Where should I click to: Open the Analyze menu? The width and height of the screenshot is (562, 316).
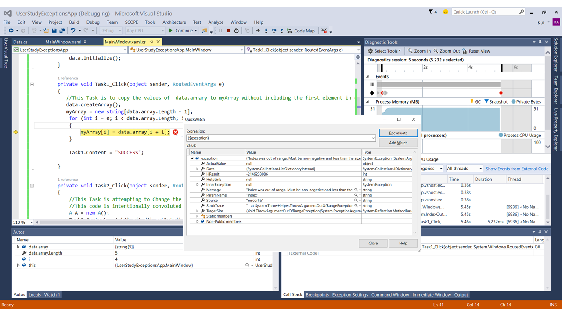pos(216,22)
